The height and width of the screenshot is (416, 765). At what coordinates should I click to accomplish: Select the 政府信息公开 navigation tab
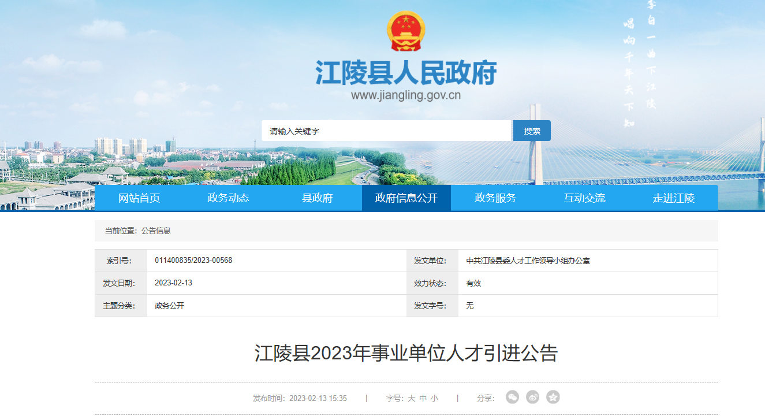pos(406,198)
